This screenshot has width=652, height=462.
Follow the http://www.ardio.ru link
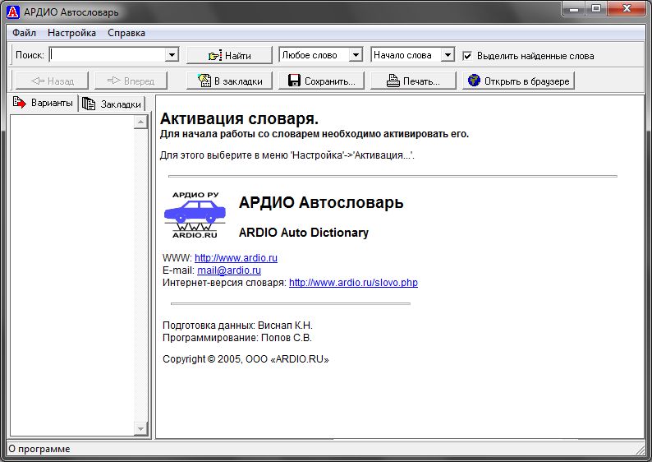pyautogui.click(x=236, y=257)
